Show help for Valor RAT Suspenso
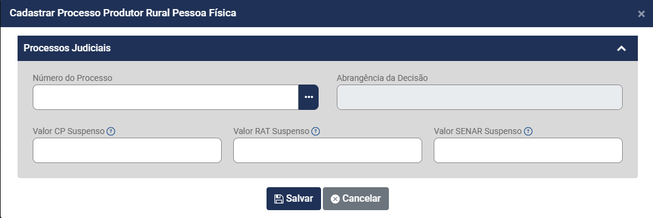 (316, 131)
